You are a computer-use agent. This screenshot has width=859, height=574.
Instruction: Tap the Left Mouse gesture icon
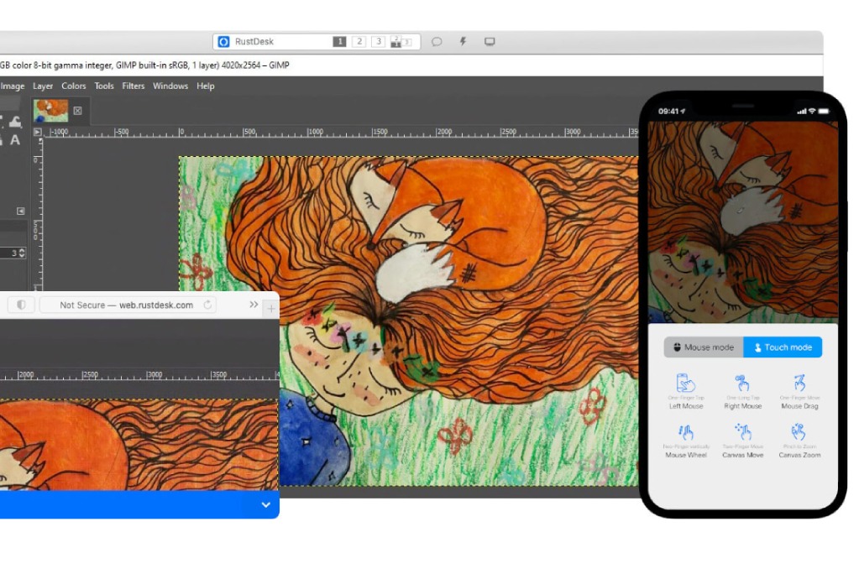[x=686, y=383]
